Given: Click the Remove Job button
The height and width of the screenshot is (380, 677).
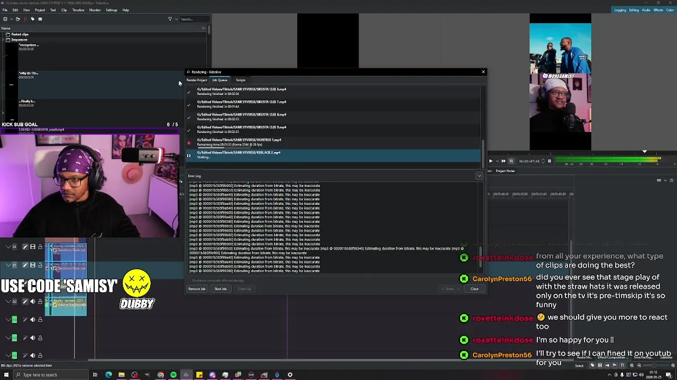Looking at the screenshot, I should [197, 289].
